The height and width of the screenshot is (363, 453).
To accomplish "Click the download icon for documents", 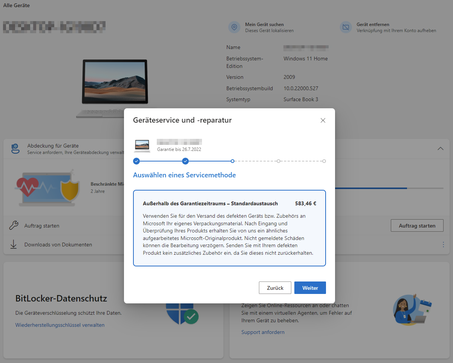I will (14, 245).
